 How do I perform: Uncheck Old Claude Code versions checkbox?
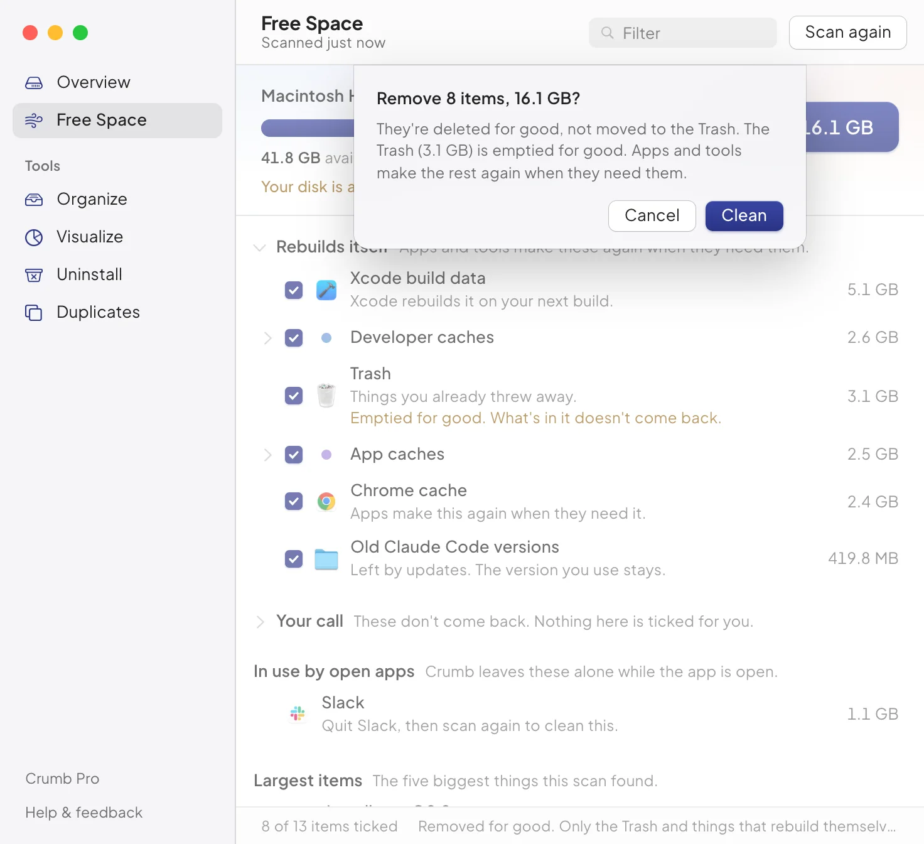pyautogui.click(x=294, y=559)
